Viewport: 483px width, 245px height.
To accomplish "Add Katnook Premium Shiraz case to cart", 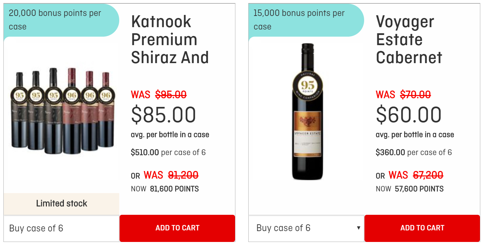I will [x=177, y=228].
